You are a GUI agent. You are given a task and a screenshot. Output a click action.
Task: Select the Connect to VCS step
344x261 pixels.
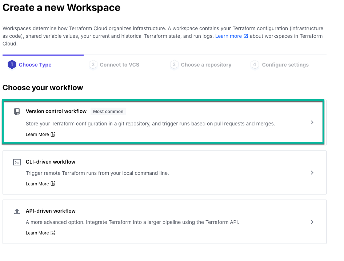click(120, 65)
